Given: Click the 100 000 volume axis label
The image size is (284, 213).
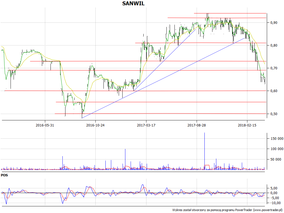Looking at the screenshot, I should 277,149.
